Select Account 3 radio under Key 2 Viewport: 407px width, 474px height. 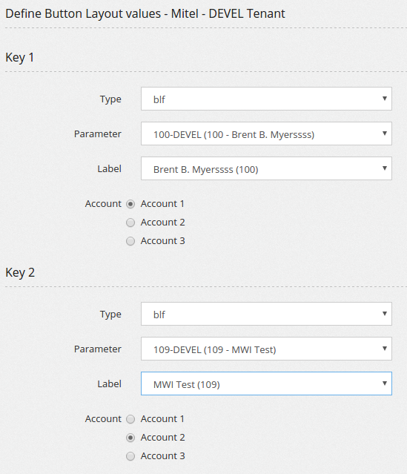tap(130, 456)
